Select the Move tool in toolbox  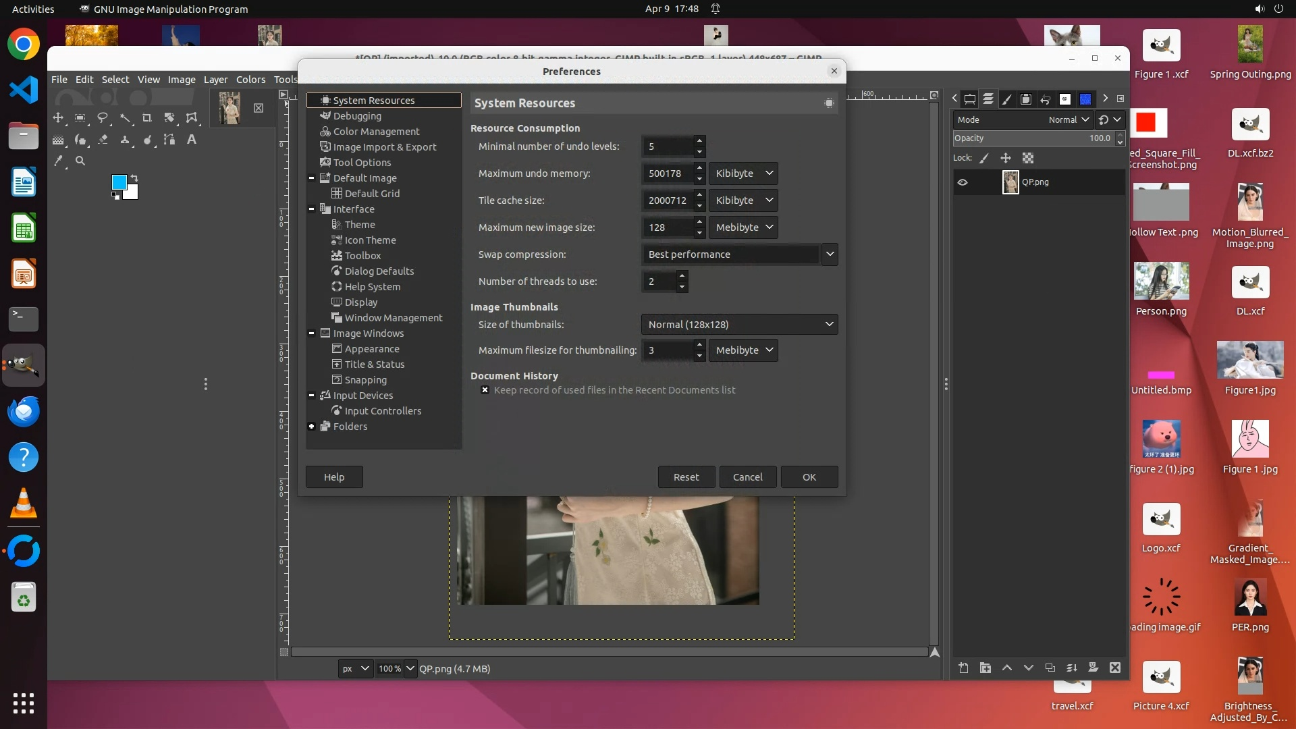58,117
